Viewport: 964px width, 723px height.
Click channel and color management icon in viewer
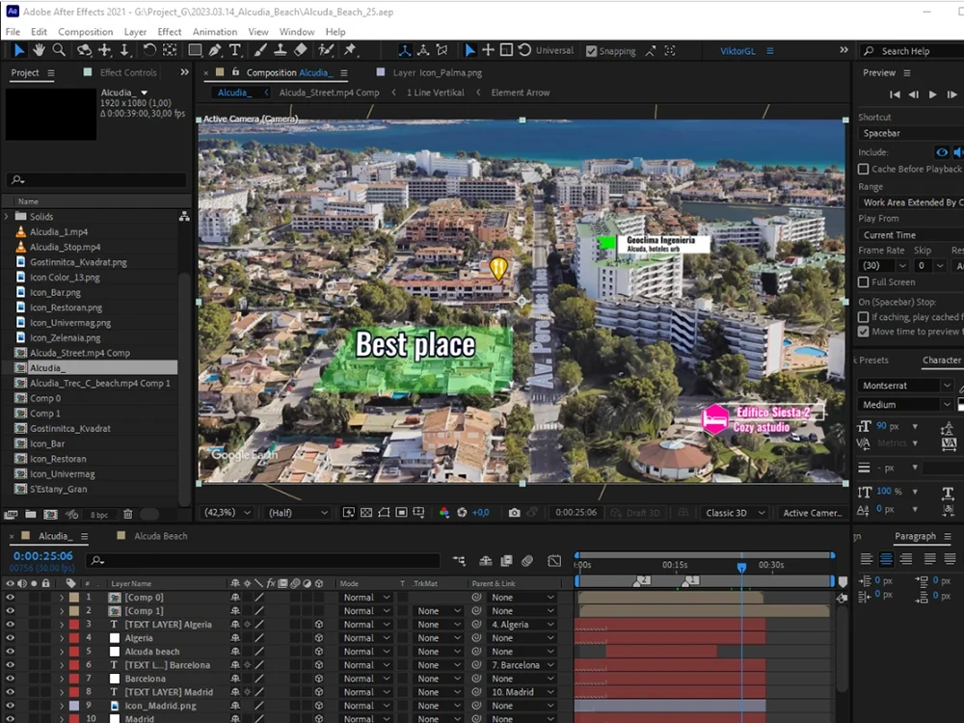[x=443, y=513]
